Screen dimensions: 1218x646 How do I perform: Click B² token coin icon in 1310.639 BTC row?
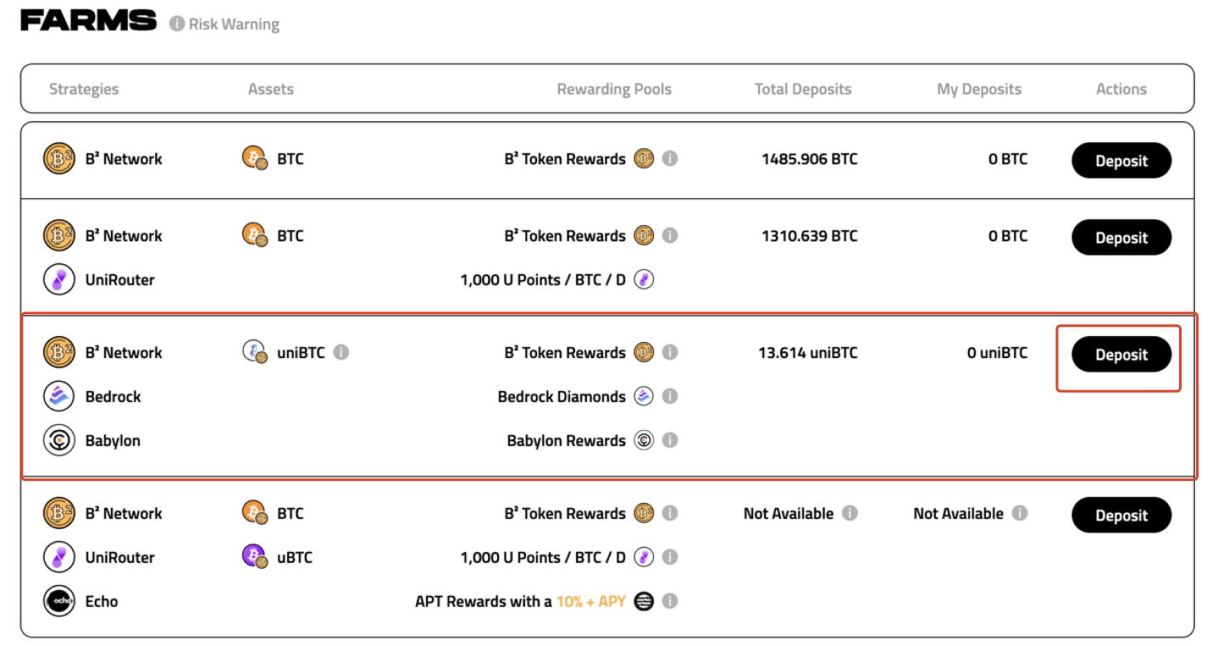click(x=645, y=236)
